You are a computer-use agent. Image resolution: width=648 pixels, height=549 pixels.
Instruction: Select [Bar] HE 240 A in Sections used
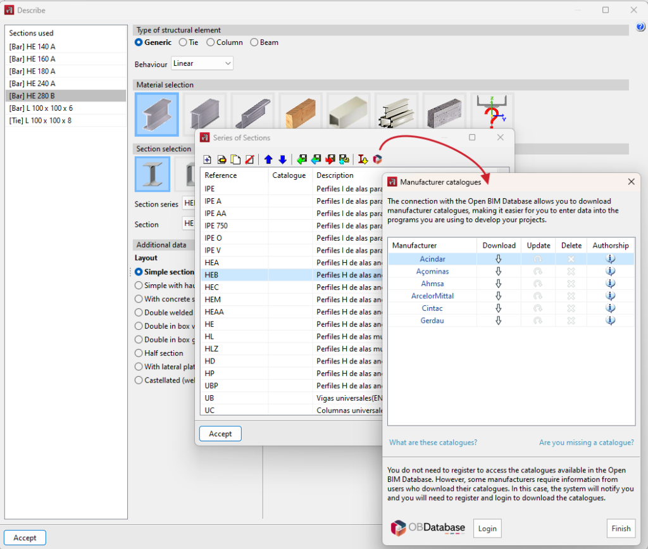66,84
